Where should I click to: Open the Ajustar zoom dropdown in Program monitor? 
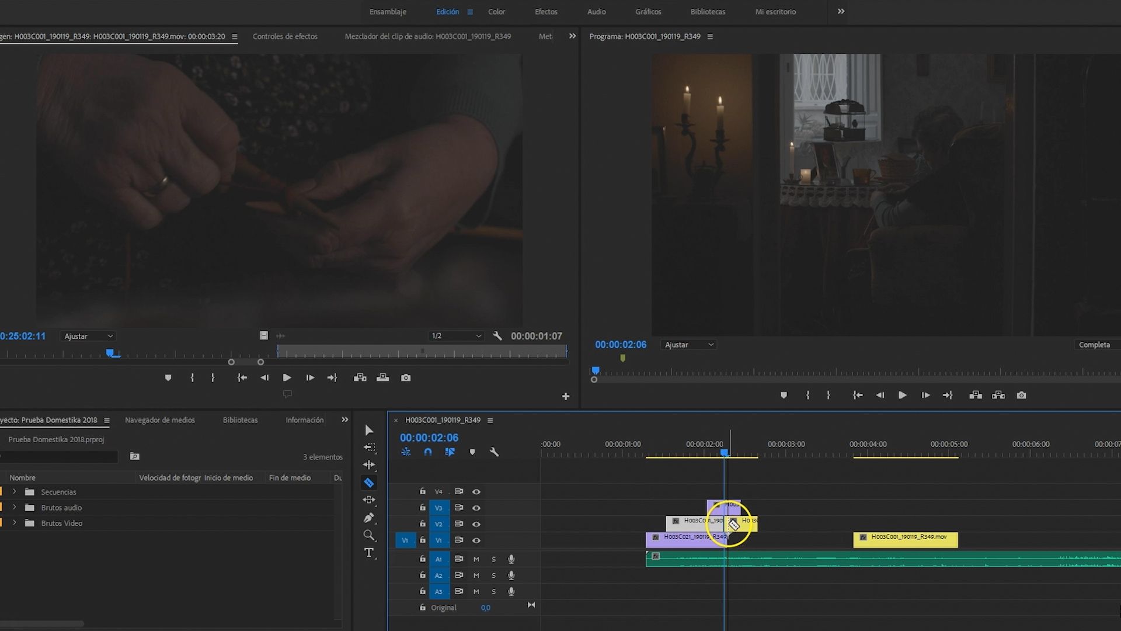click(688, 344)
